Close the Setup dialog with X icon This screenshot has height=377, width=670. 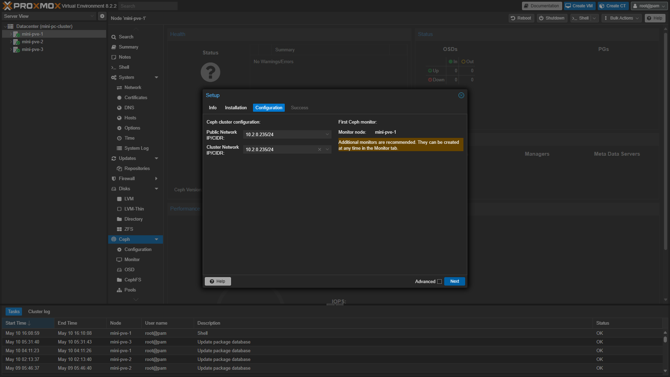tap(461, 95)
